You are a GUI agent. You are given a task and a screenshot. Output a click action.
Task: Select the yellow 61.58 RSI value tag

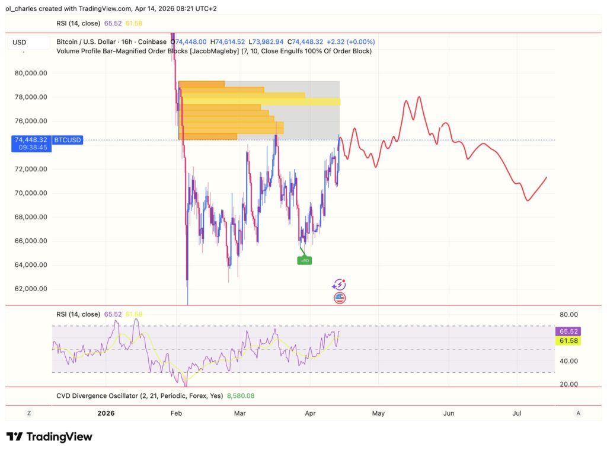click(x=567, y=340)
